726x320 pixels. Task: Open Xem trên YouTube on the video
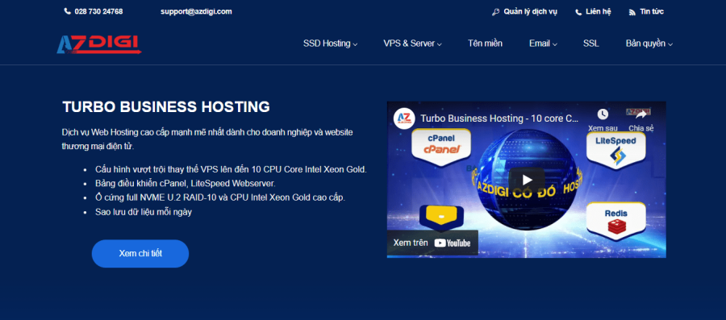(432, 243)
